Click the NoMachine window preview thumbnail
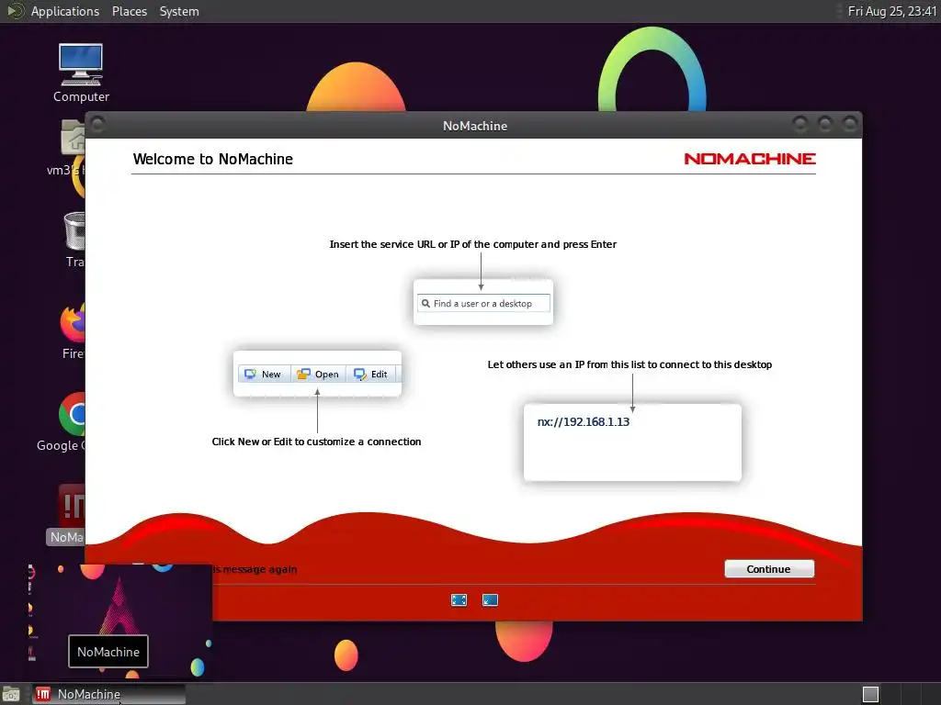The image size is (941, 705). coord(120,621)
